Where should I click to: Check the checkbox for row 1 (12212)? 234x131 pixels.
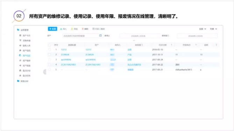click(50, 49)
